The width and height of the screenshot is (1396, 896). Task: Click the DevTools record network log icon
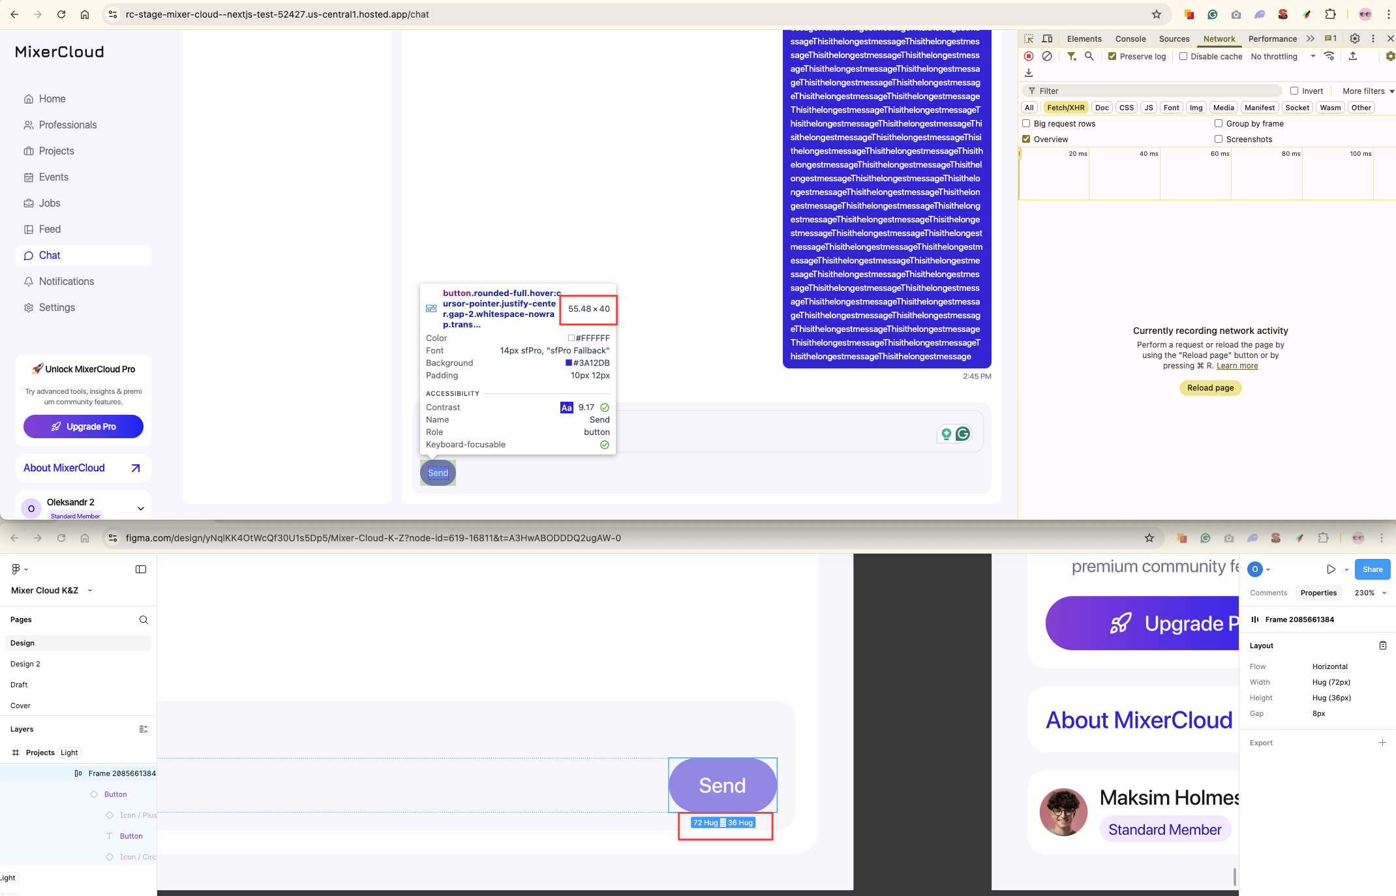pyautogui.click(x=1029, y=57)
